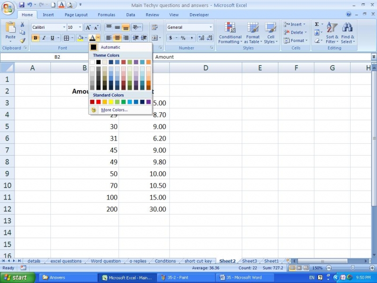This screenshot has height=283, width=377.
Task: Open Conditional Formatting menu
Action: tap(230, 32)
